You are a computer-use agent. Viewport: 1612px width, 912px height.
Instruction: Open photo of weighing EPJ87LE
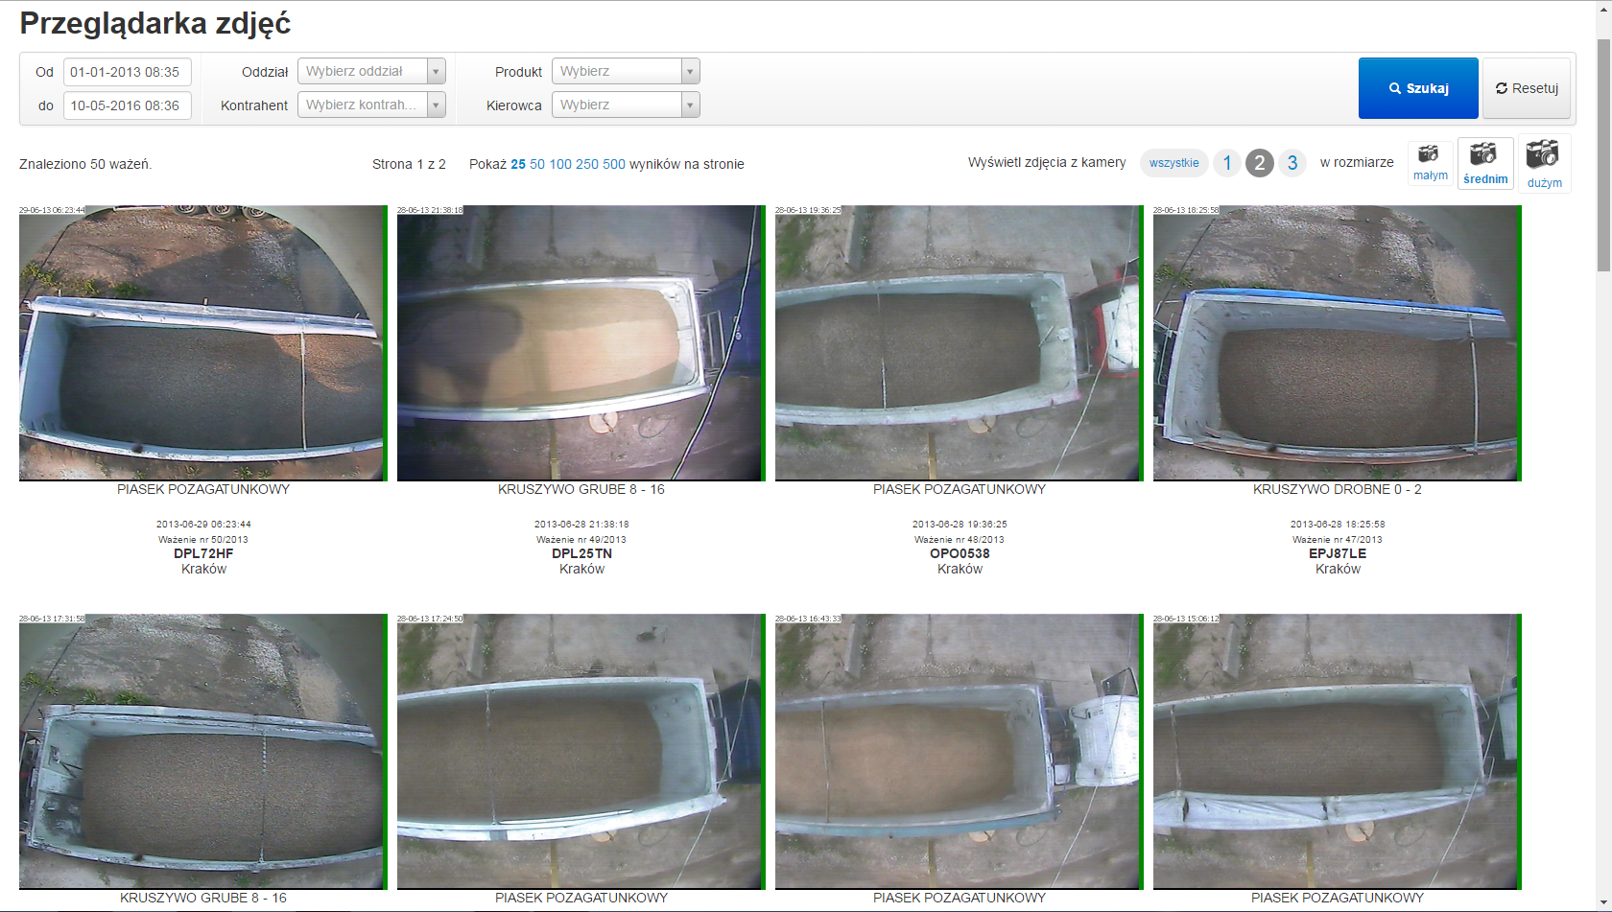(x=1336, y=342)
